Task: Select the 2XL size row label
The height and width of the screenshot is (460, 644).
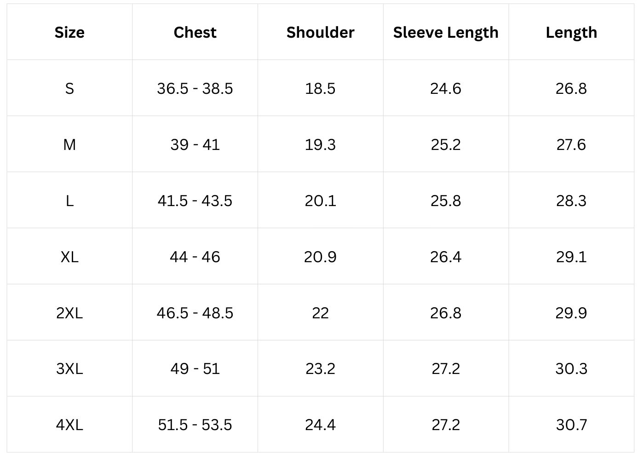Action: tap(69, 313)
